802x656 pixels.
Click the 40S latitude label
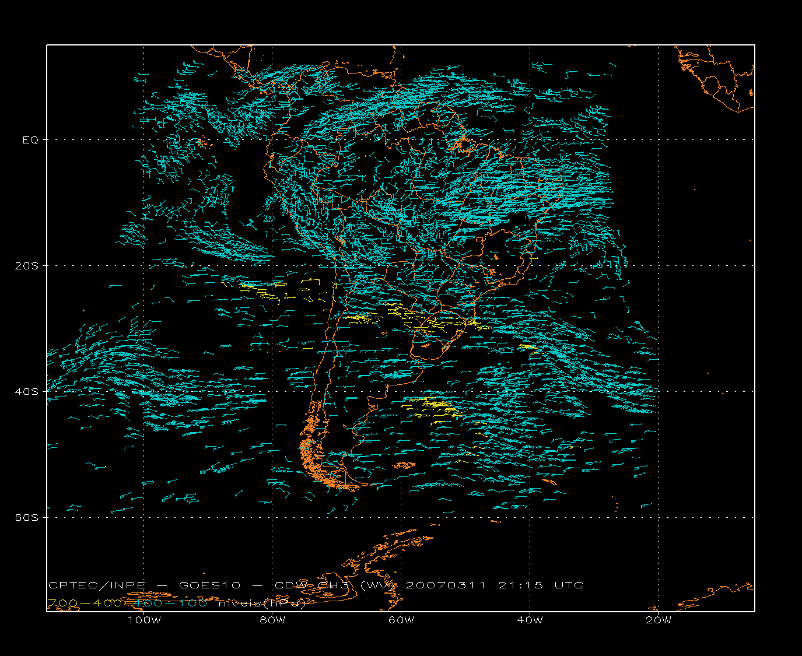[27, 391]
